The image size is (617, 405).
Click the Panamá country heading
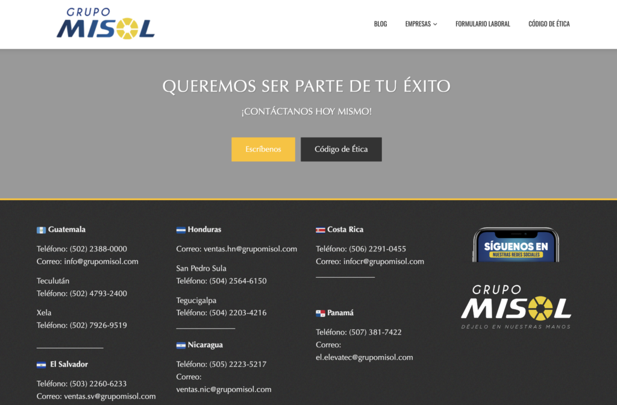340,313
